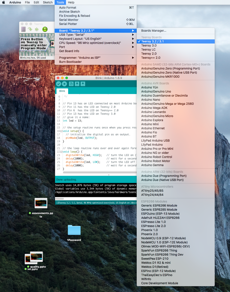This screenshot has width=230, height=292.
Task: Close the highlighted Tools menu
Action: pos(60,2)
